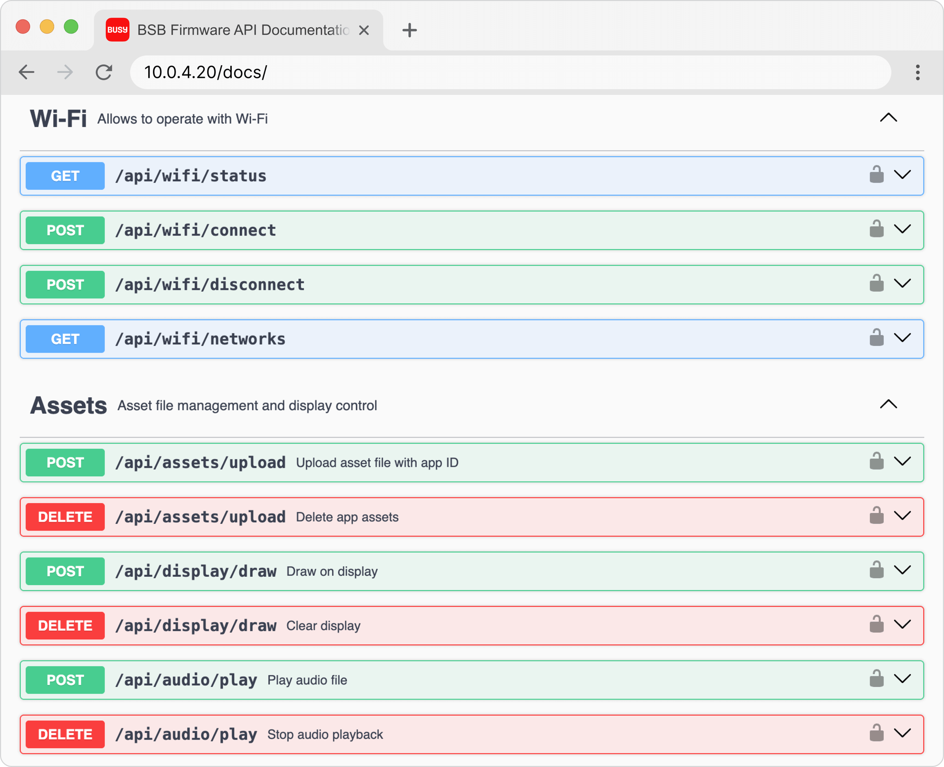Open a new browser tab

[409, 30]
